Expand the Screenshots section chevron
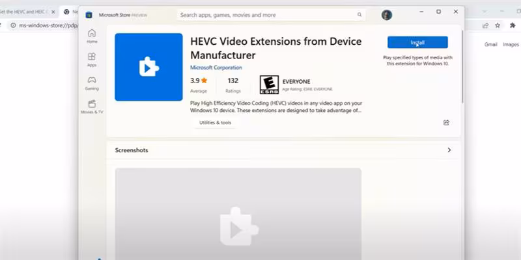The width and height of the screenshot is (521, 260). (x=449, y=150)
